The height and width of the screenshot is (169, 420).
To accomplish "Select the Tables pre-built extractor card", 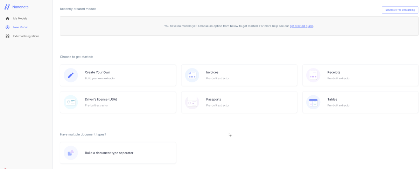I will click(x=360, y=102).
